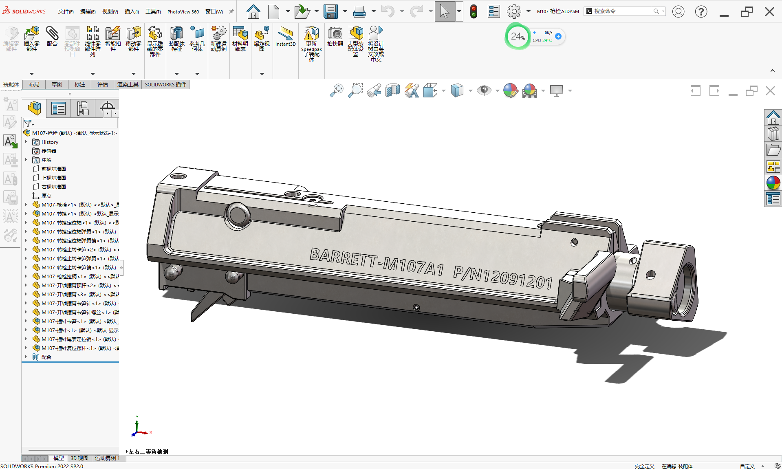Open the Save button dropdown arrow
Screen dimensions: 782x469
coord(345,11)
